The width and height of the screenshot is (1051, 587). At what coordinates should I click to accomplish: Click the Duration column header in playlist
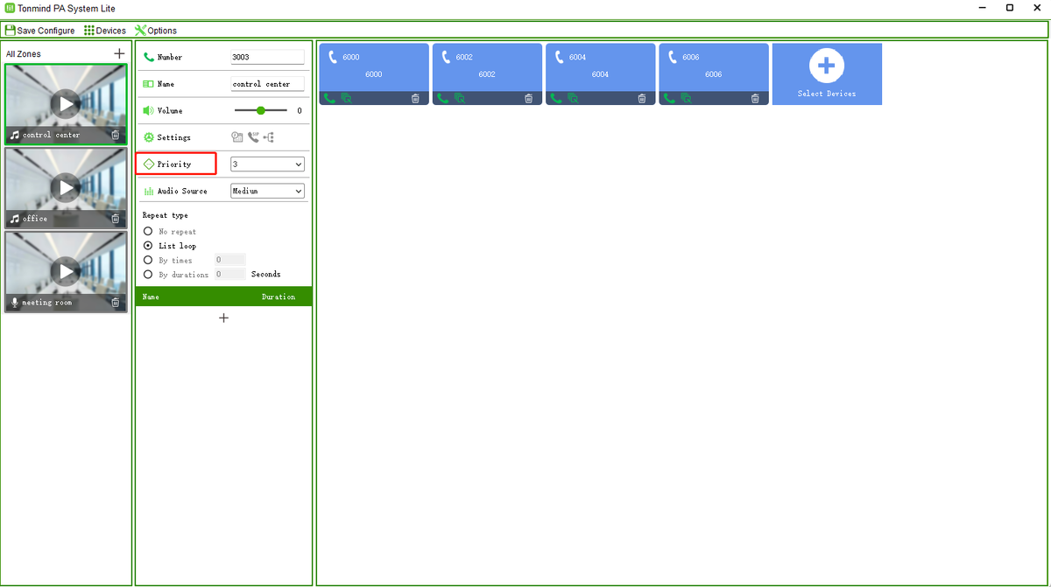[279, 297]
